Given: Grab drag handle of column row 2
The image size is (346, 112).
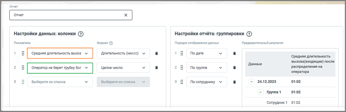Looking at the screenshot, I should [x=23, y=68].
